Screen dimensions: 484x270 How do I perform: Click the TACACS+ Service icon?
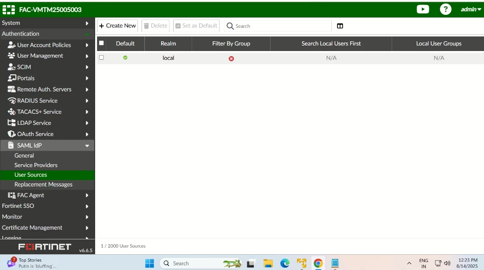12,112
